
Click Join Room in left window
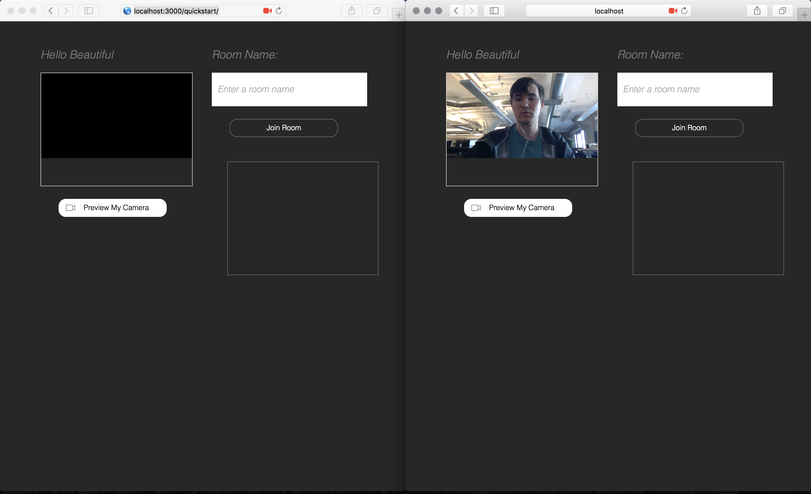click(284, 128)
